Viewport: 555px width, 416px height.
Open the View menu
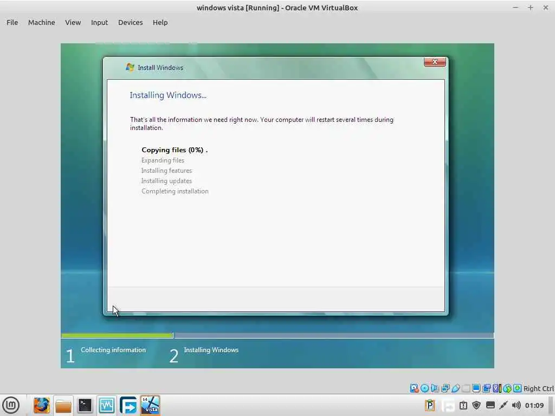click(73, 22)
